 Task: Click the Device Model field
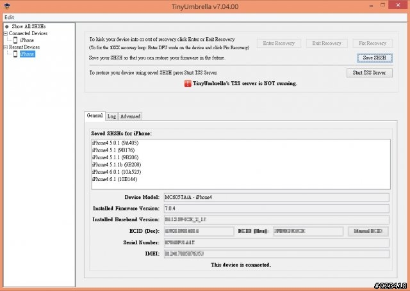pos(276,198)
